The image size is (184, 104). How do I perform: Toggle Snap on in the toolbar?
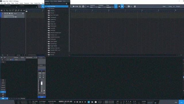click(116, 6)
